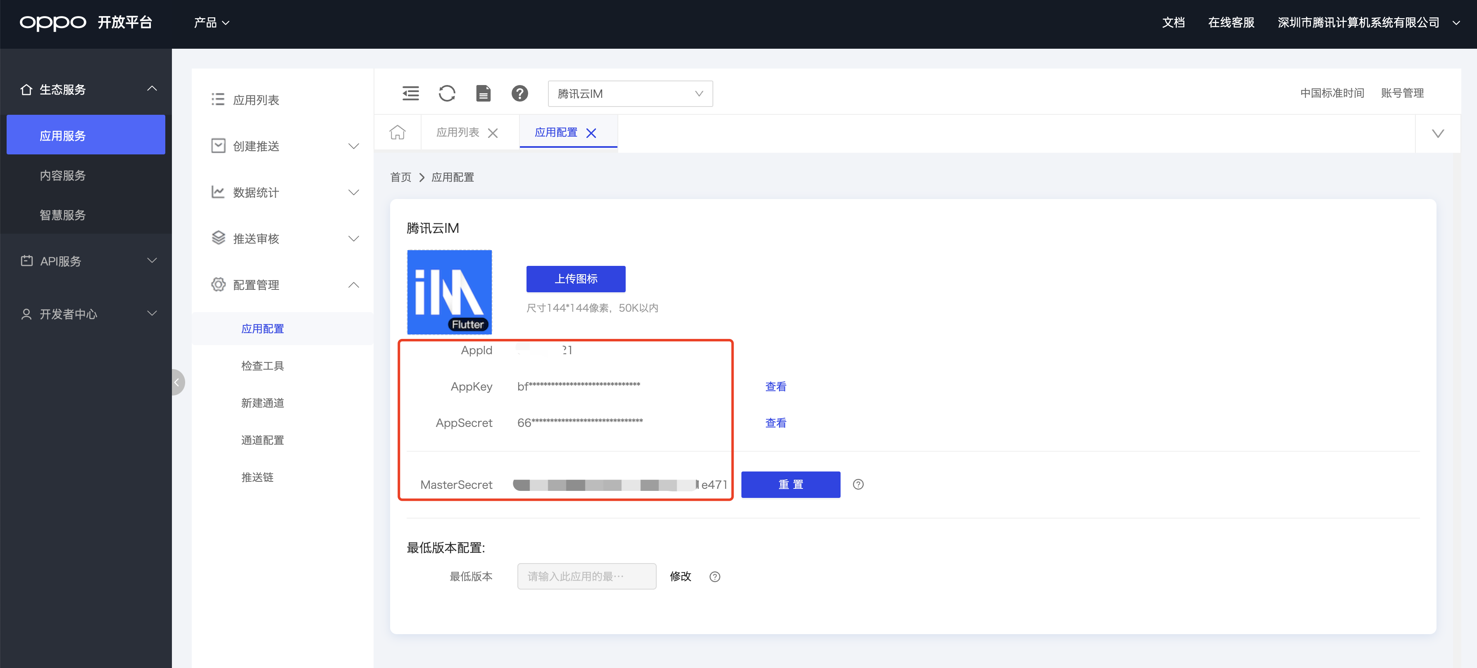The height and width of the screenshot is (668, 1477).
Task: Open 应用列表 in the secondary menu
Action: point(256,99)
